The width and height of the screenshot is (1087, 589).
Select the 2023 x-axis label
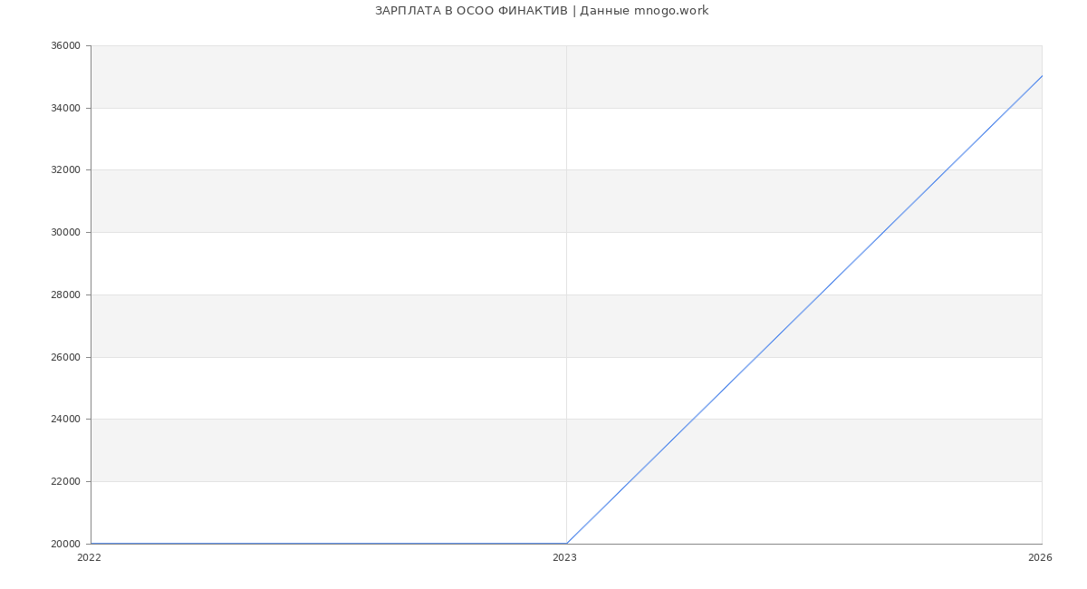click(x=564, y=558)
